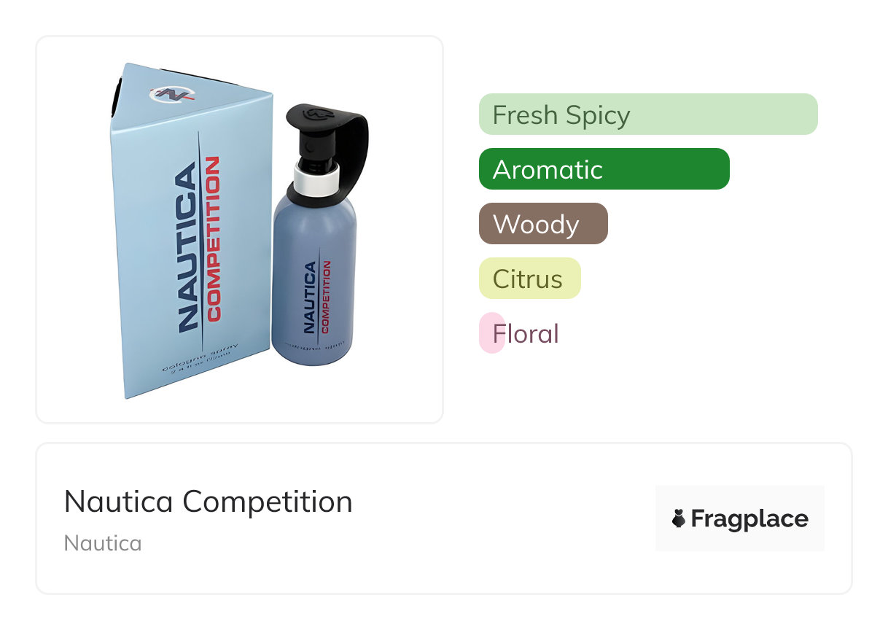888x630 pixels.
Task: Select the Fresh Spicy accord bar
Action: pyautogui.click(x=647, y=114)
